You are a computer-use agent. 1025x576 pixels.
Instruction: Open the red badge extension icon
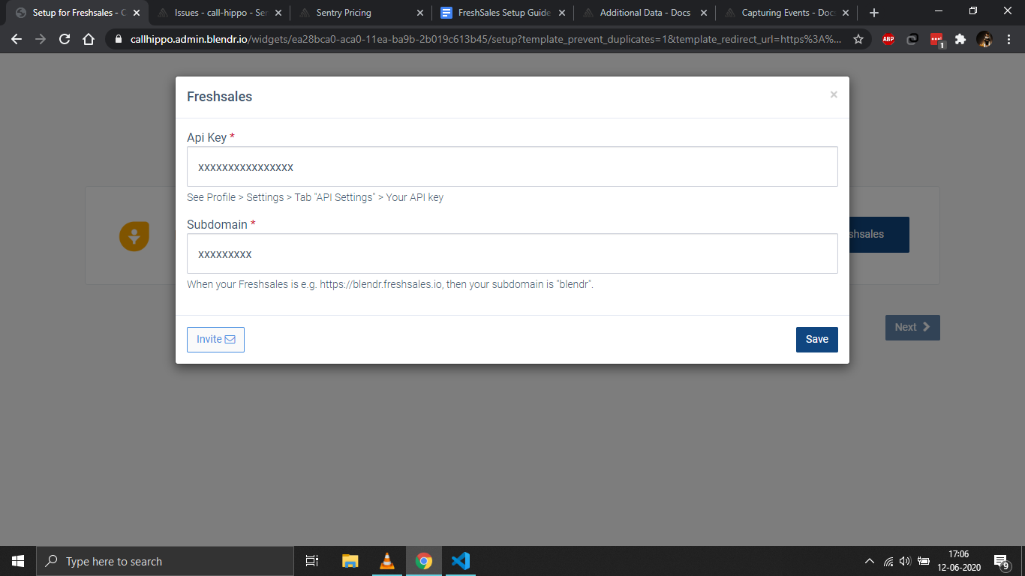click(936, 40)
